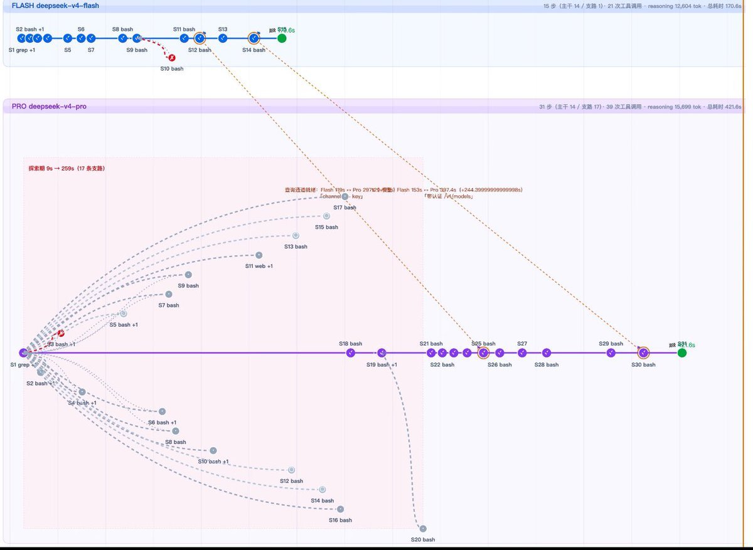Select the S2 bash +1 node in the FLASH lane
This screenshot has width=753, height=550.
(x=29, y=38)
